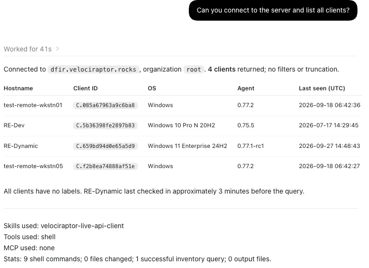Viewport: 369px width, 268px height.
Task: Select hostname test-remote-wkstn01
Action: [33, 105]
